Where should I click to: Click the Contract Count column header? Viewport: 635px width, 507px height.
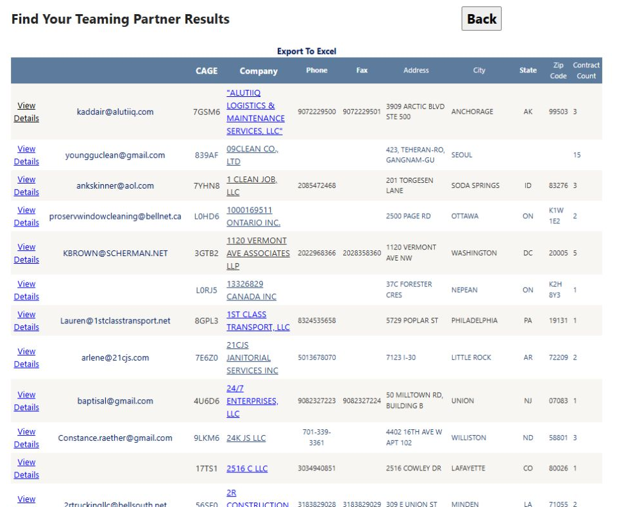click(x=586, y=70)
